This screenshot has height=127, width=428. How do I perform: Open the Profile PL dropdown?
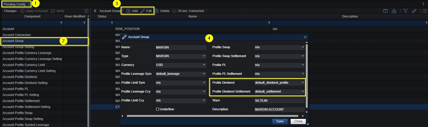(279, 65)
